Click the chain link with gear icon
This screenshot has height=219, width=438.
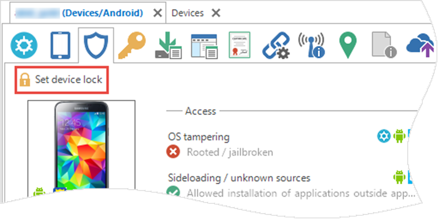pos(275,46)
